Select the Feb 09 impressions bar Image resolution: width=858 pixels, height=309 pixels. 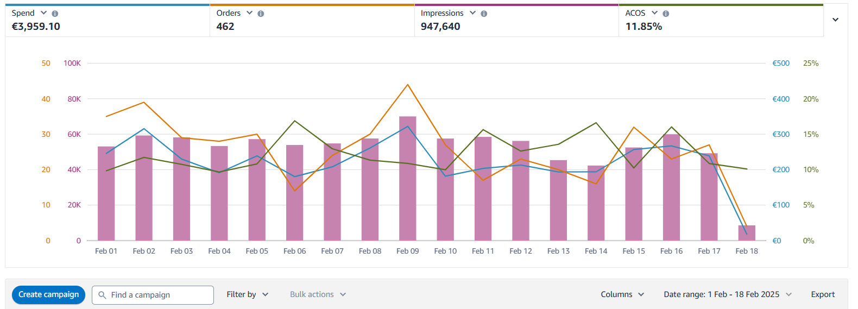click(407, 179)
